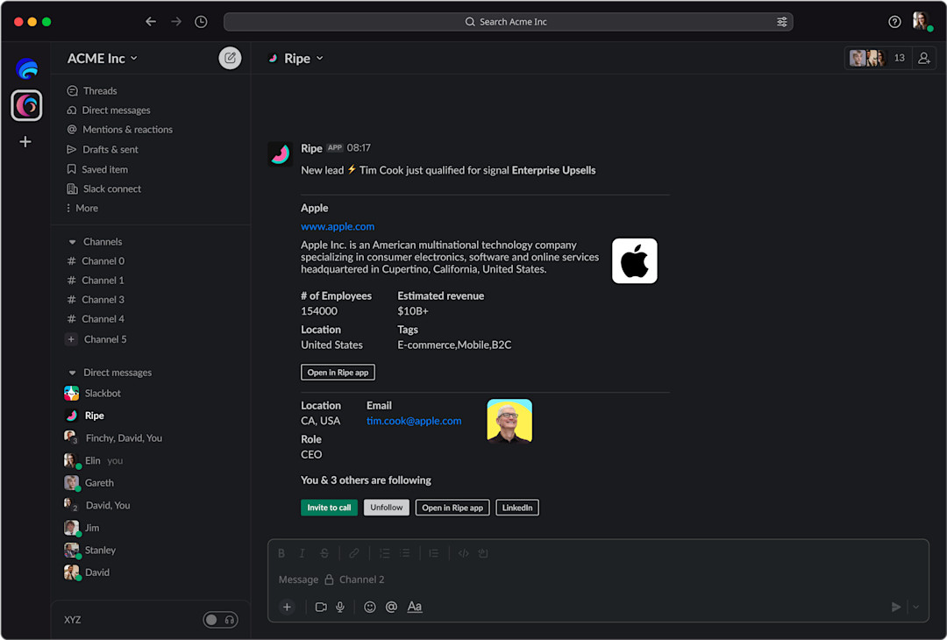Click the Search Acme Inc field
This screenshot has width=947, height=640.
pyautogui.click(x=508, y=22)
